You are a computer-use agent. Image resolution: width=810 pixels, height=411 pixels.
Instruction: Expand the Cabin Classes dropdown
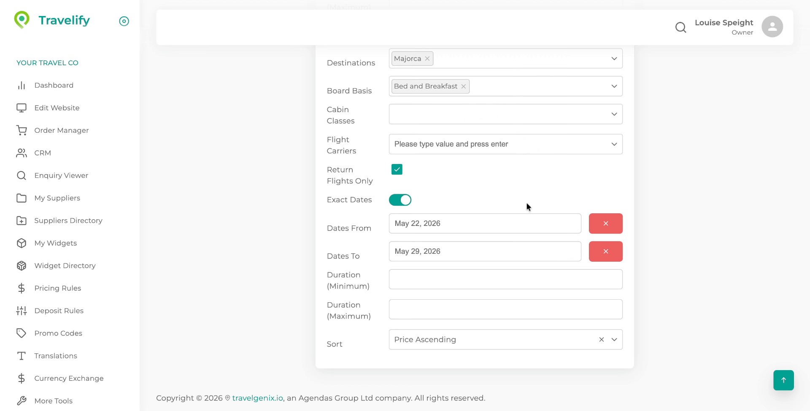(614, 114)
